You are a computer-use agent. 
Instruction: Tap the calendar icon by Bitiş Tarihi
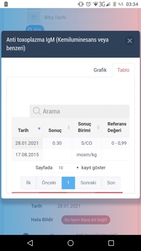[34, 17]
